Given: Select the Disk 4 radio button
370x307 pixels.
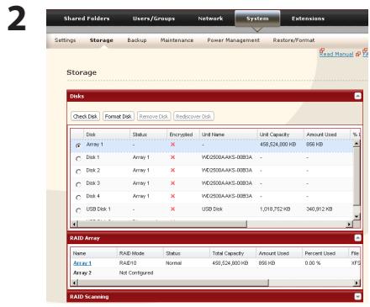Looking at the screenshot, I should (78, 197).
